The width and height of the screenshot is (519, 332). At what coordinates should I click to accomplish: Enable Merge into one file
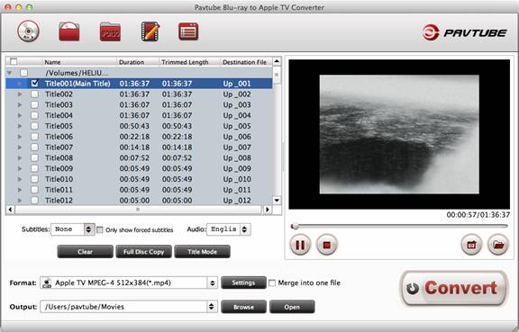coord(272,283)
